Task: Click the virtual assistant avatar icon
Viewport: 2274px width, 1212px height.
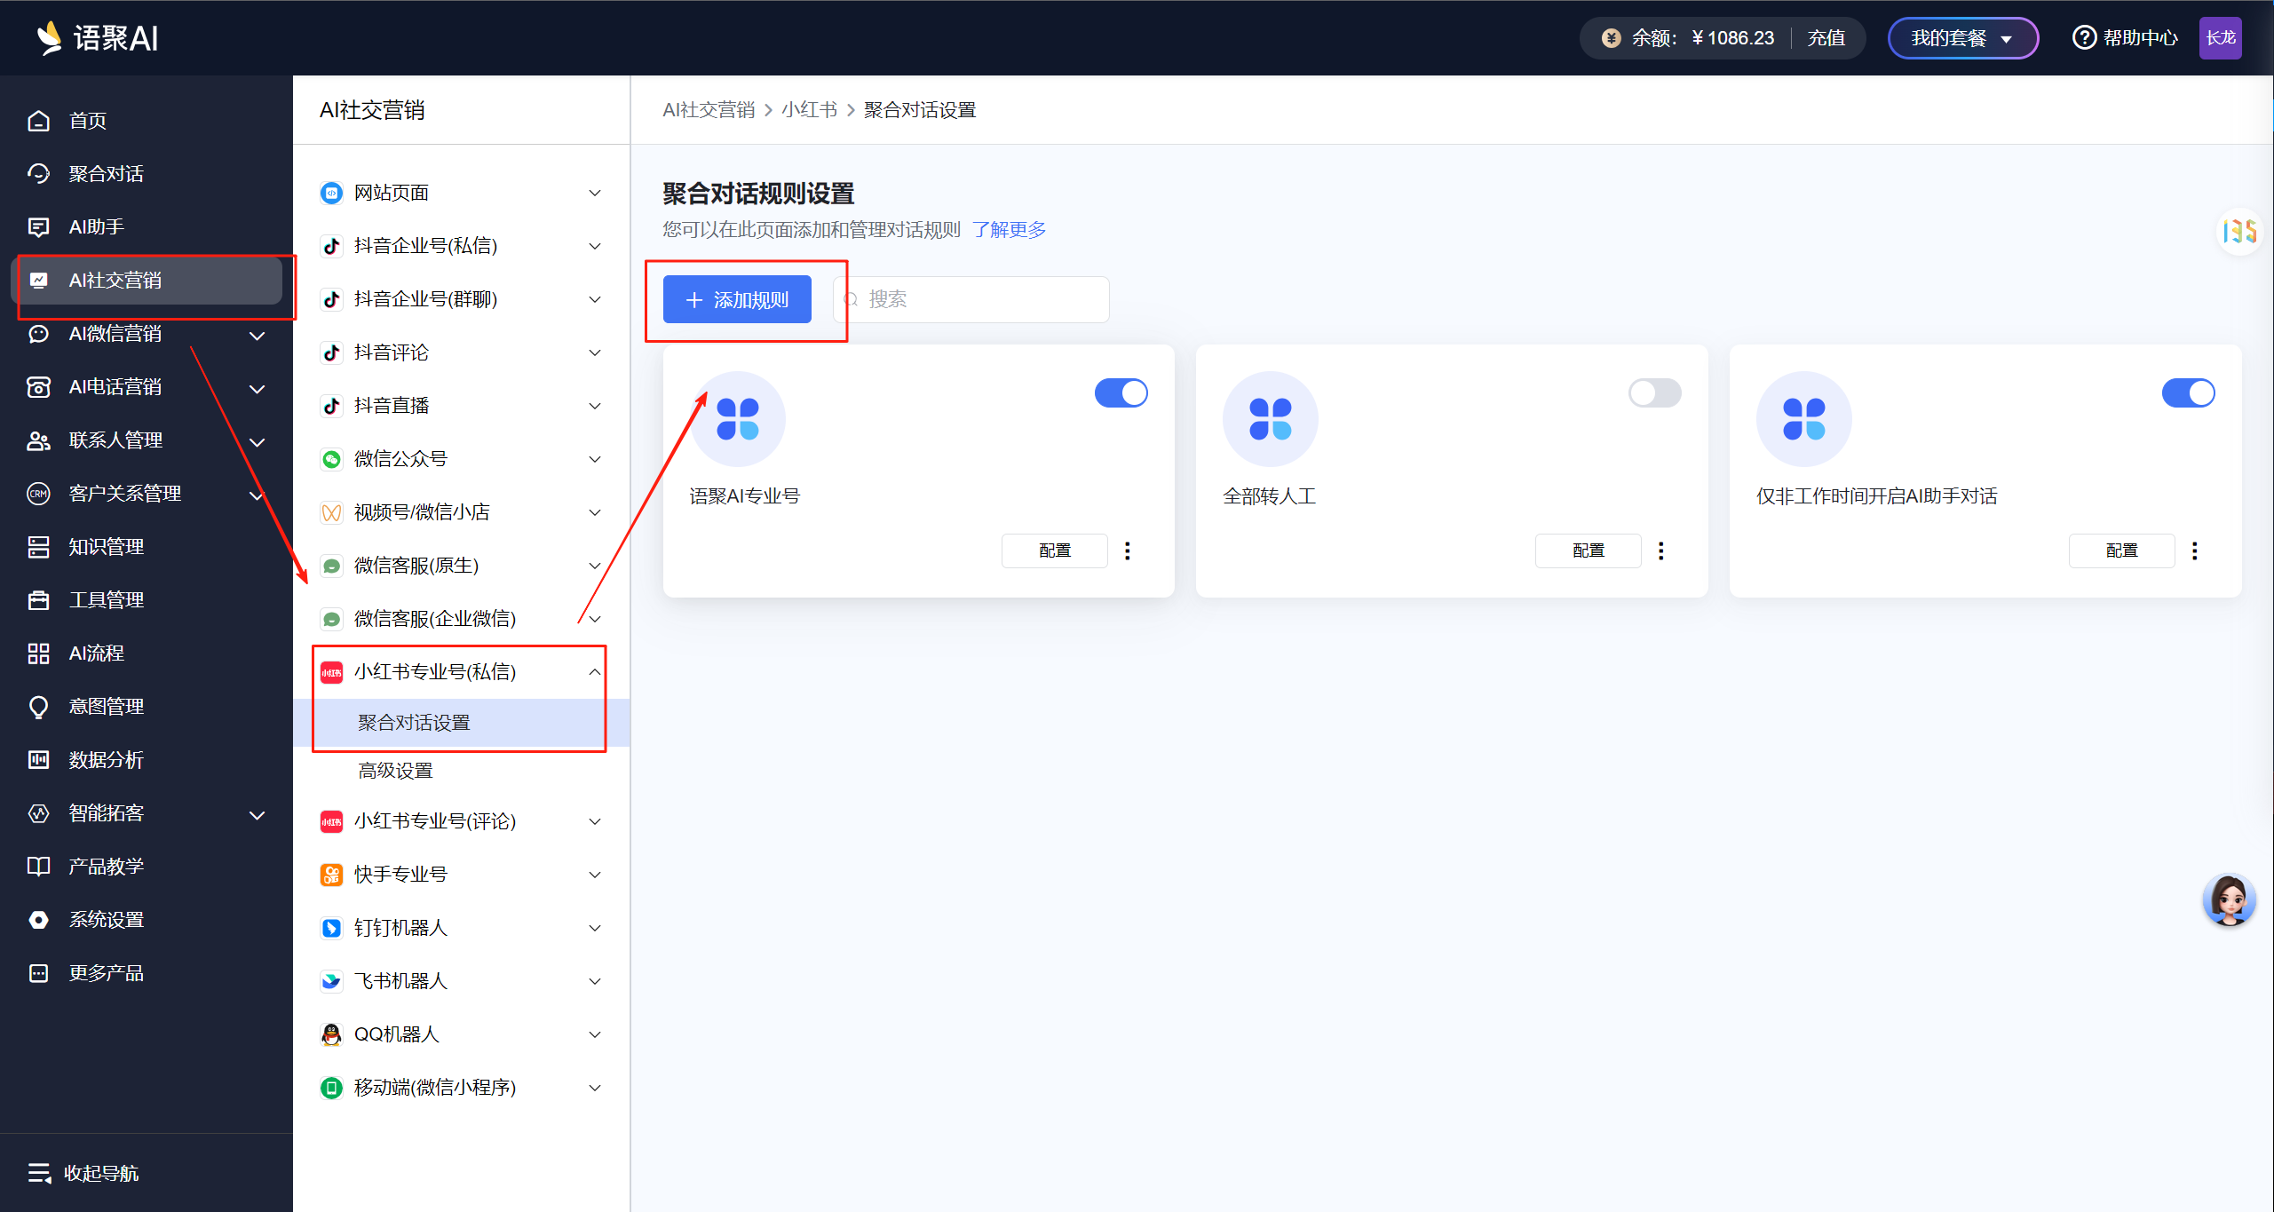Action: tap(2228, 900)
